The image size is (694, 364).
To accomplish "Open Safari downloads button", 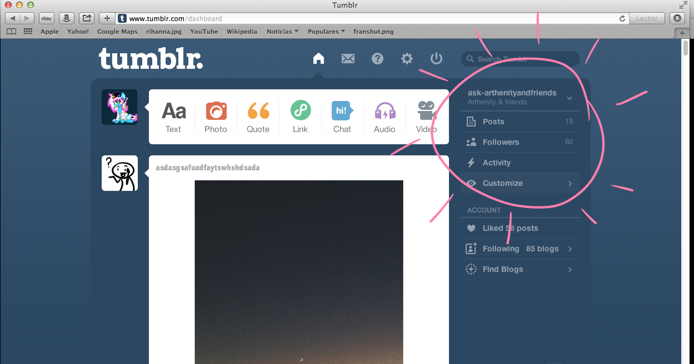I will (x=677, y=18).
